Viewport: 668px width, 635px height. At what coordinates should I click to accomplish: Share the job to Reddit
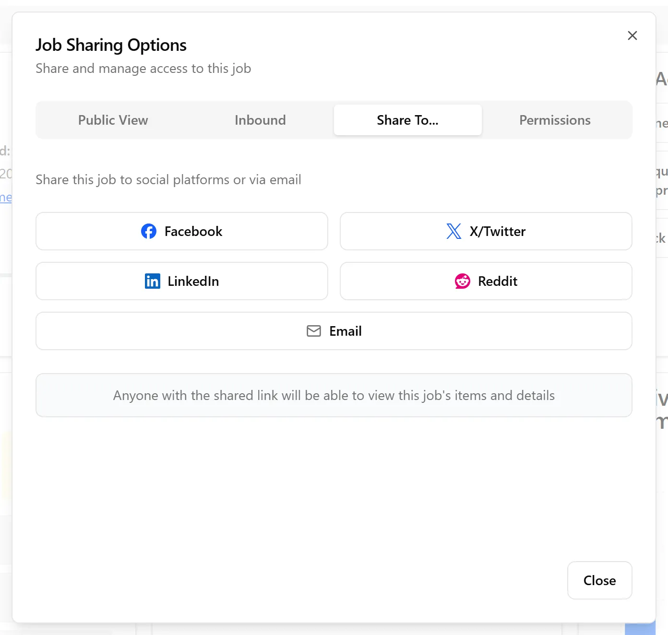(x=486, y=281)
